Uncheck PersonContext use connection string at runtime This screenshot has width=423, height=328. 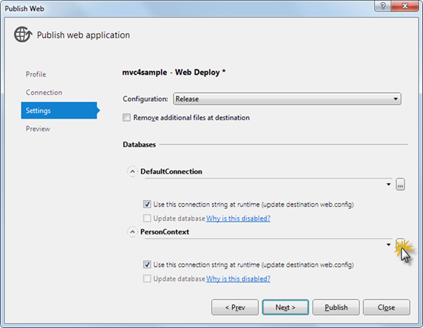[x=147, y=264]
